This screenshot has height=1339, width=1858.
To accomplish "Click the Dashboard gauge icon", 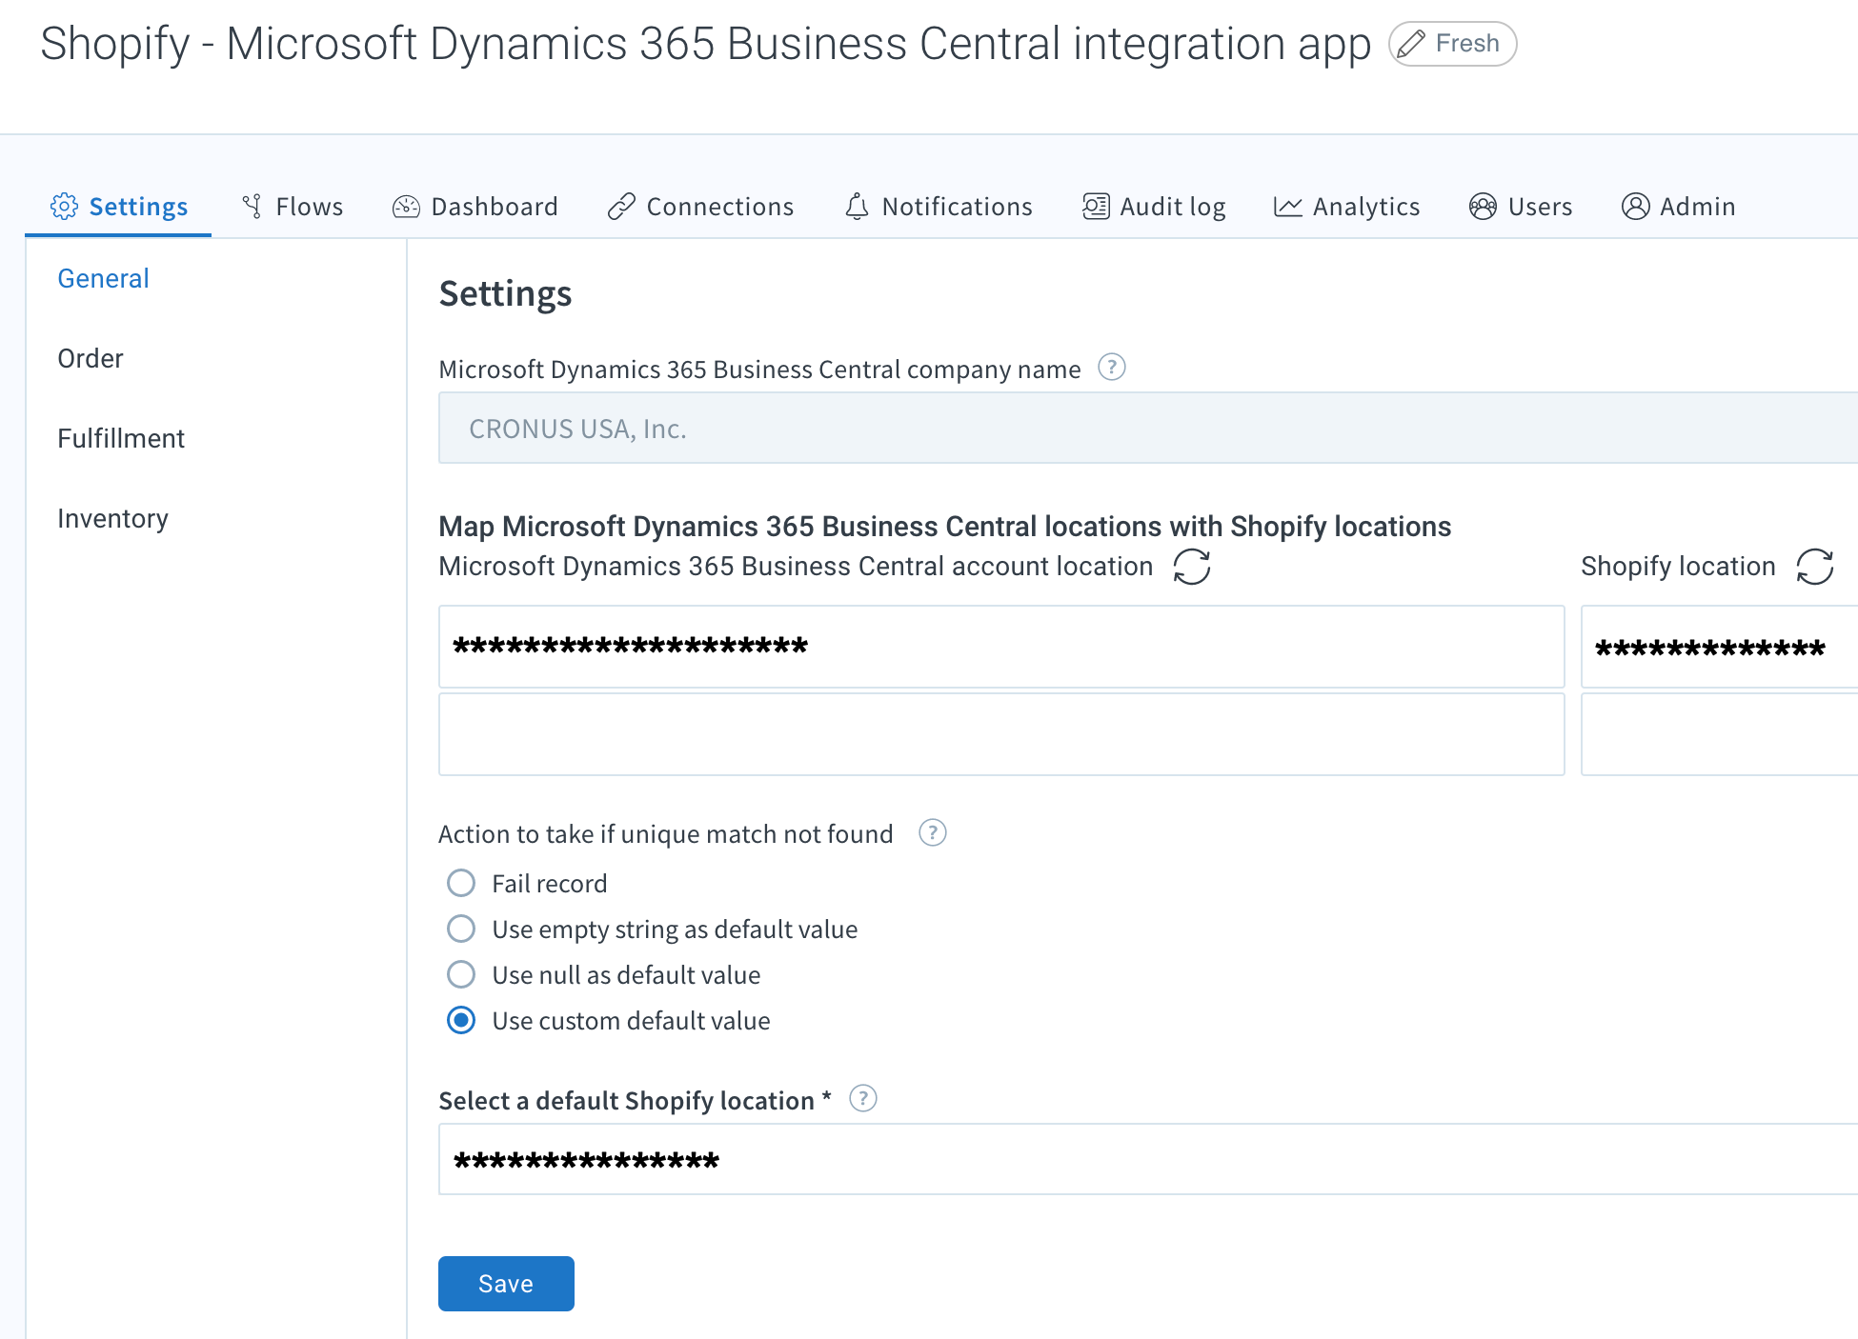I will [x=406, y=207].
